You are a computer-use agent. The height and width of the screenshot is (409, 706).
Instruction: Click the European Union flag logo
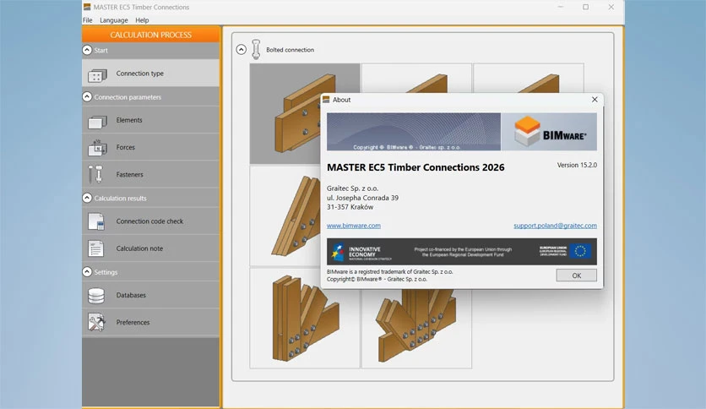580,251
